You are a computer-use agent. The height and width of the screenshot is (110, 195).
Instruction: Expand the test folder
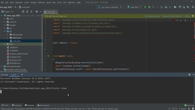5,44
